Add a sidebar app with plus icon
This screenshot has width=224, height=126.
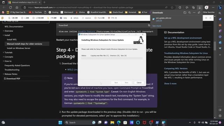pos(220,55)
